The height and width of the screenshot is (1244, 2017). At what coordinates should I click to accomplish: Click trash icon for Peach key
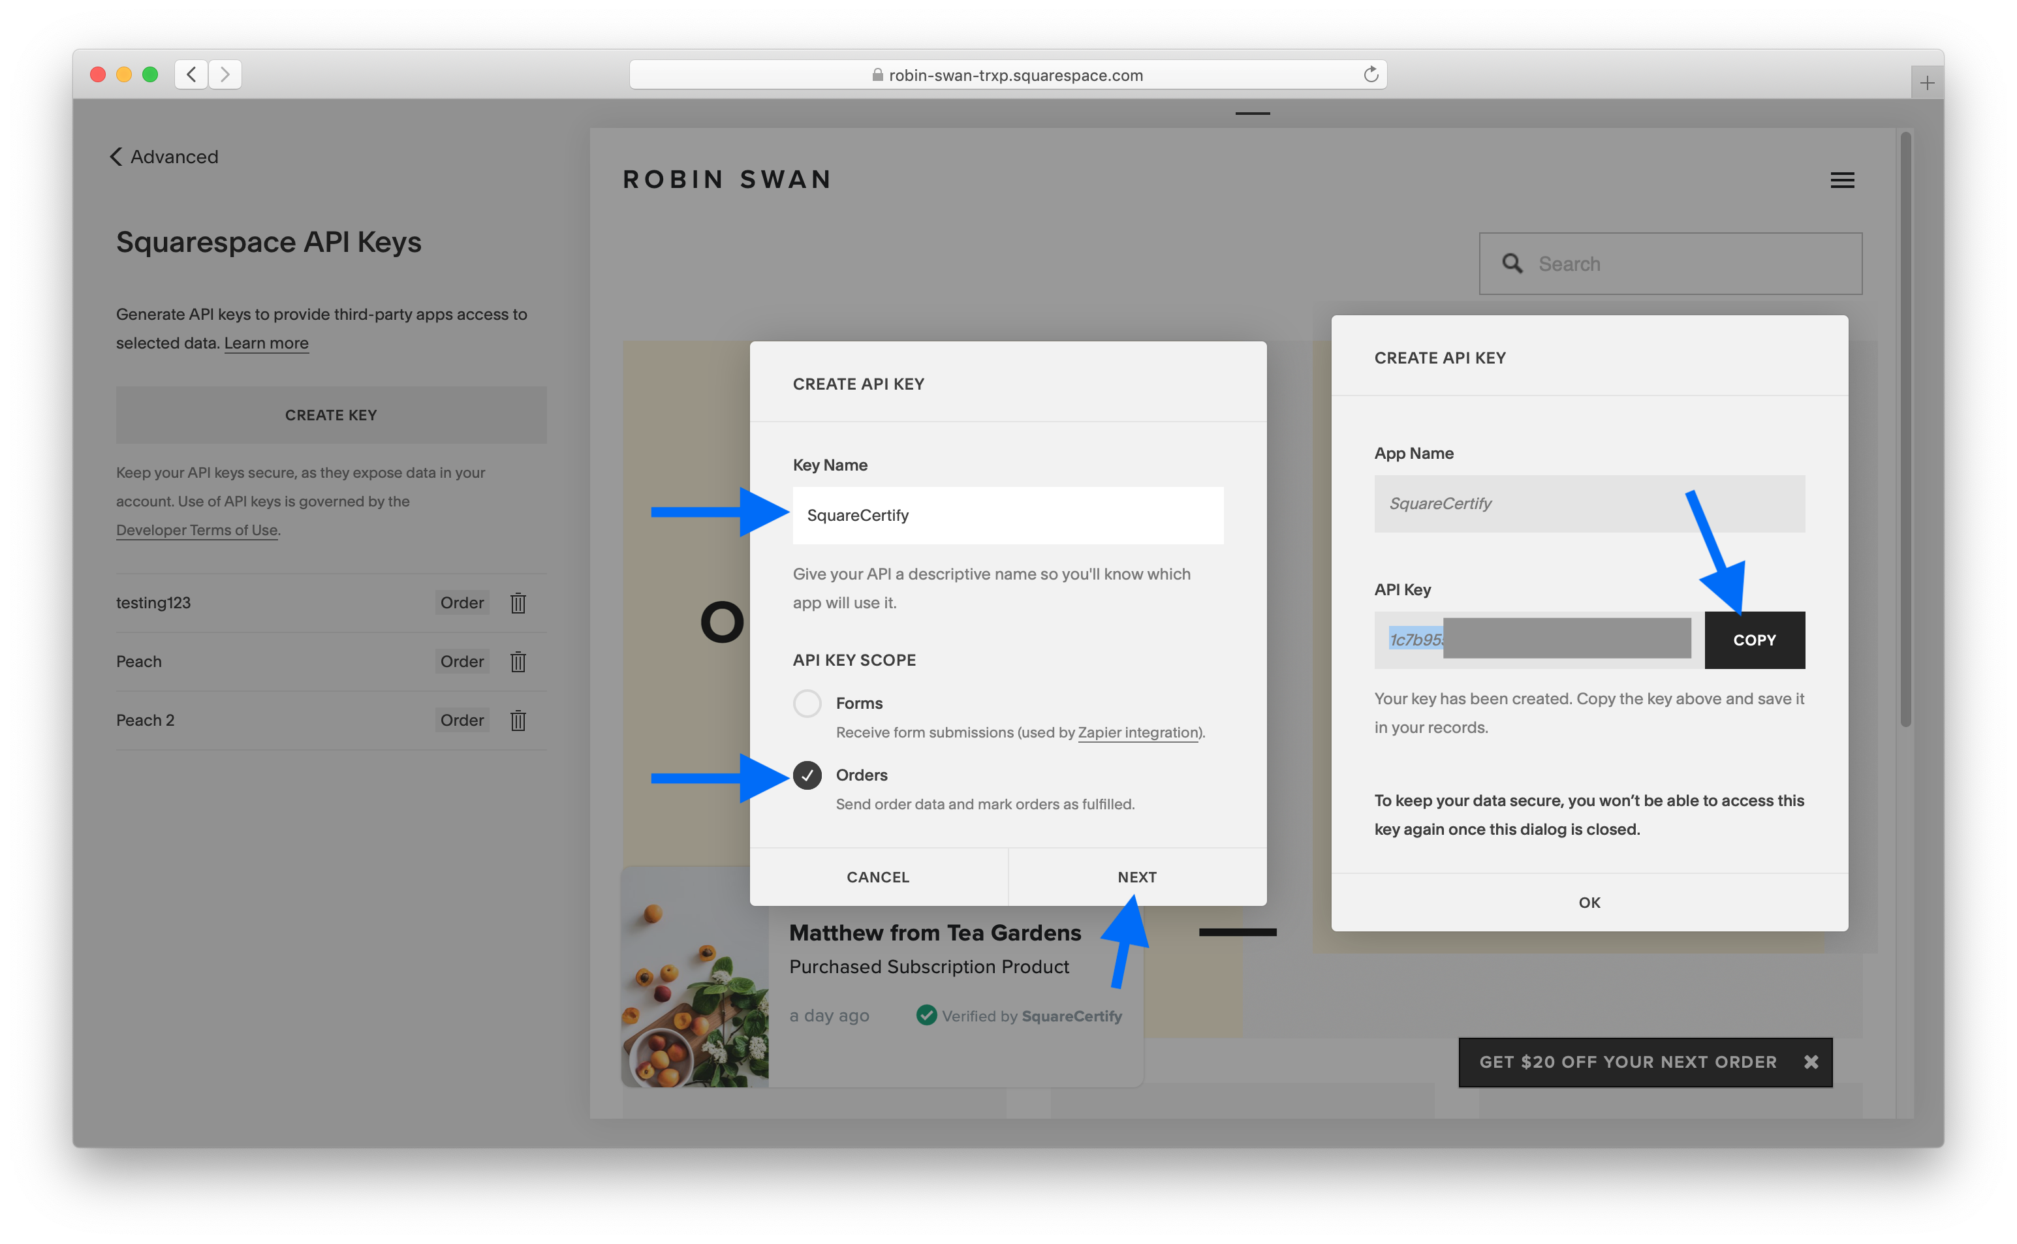point(518,662)
